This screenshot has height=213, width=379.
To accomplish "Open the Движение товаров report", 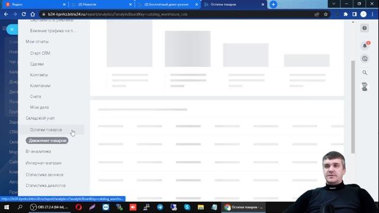I will pyautogui.click(x=47, y=141).
